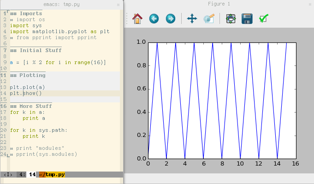Select the Zoom to rectangle tool
The width and height of the screenshot is (314, 184).
pyautogui.click(x=209, y=18)
